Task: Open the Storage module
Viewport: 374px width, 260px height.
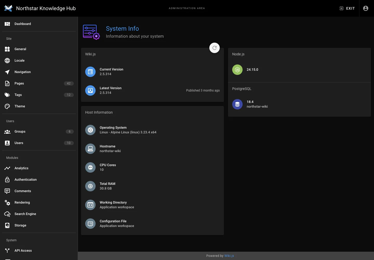Action: point(39,225)
